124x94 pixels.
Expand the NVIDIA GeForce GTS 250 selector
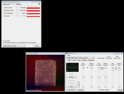[x=14, y=46]
